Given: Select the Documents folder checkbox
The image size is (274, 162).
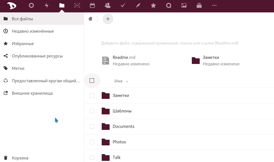Looking at the screenshot, I should pos(92,127).
